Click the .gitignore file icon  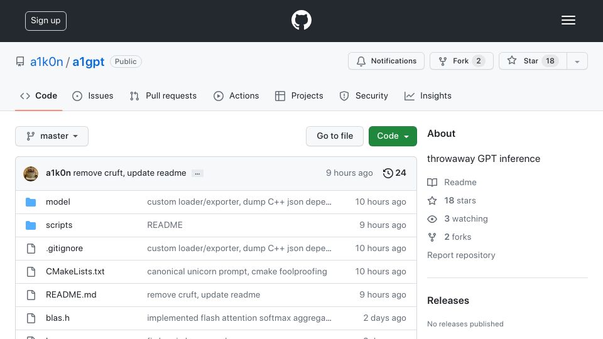(x=31, y=249)
